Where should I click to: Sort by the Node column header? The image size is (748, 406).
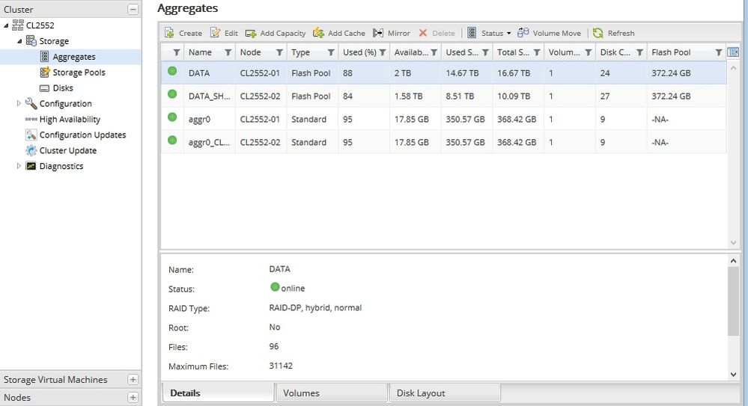tap(250, 52)
